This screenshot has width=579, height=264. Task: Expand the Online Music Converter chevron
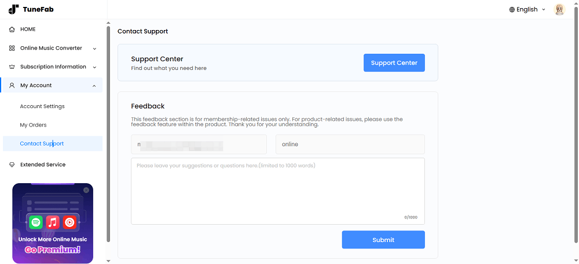pyautogui.click(x=94, y=49)
